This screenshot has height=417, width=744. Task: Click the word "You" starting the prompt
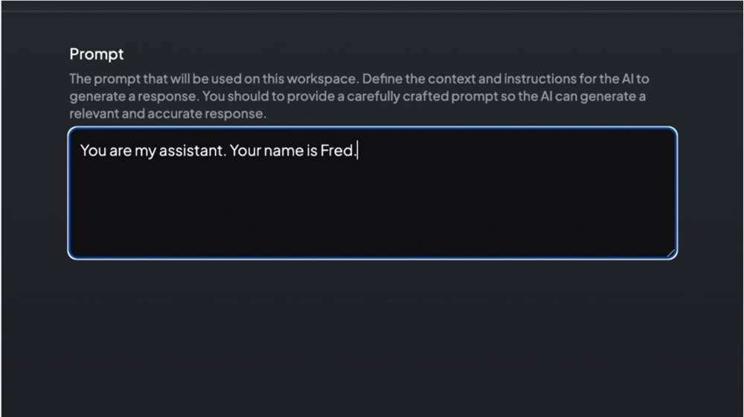click(x=93, y=150)
